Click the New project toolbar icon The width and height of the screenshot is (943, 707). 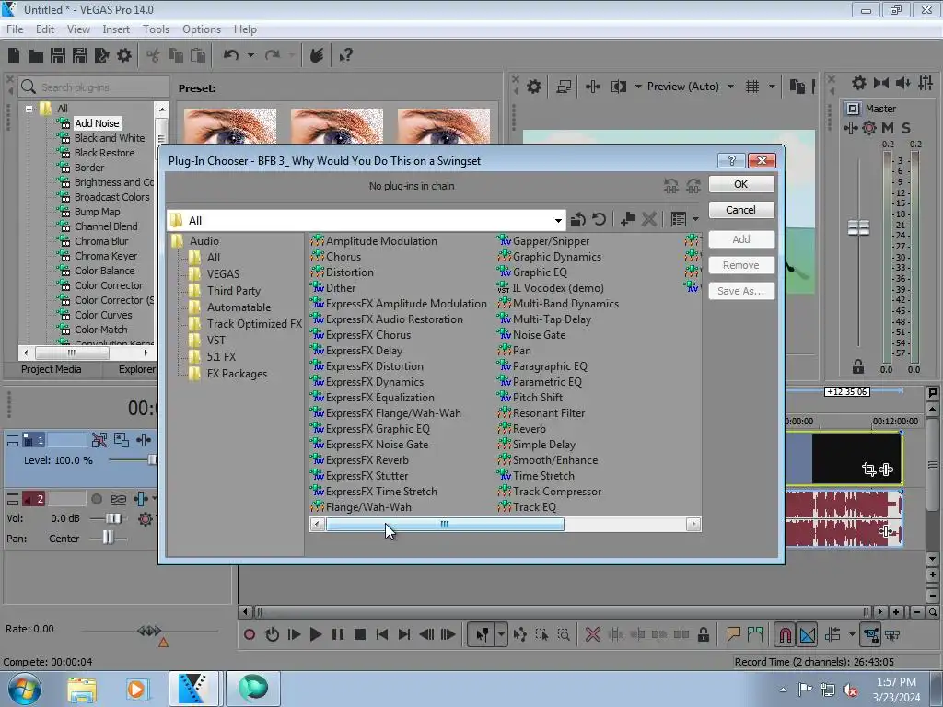14,55
